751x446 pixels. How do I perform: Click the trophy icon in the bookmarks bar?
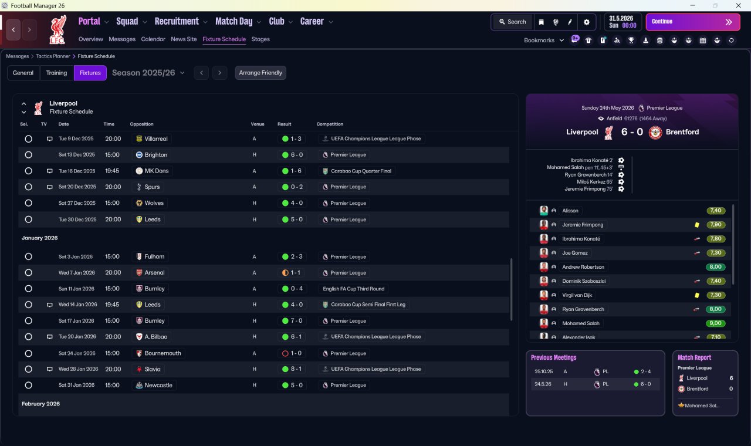[631, 40]
